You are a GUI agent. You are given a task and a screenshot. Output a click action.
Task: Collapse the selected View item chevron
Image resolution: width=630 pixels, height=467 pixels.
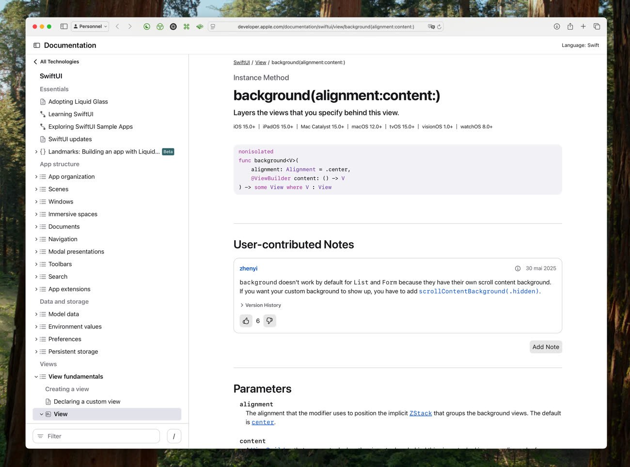point(41,415)
